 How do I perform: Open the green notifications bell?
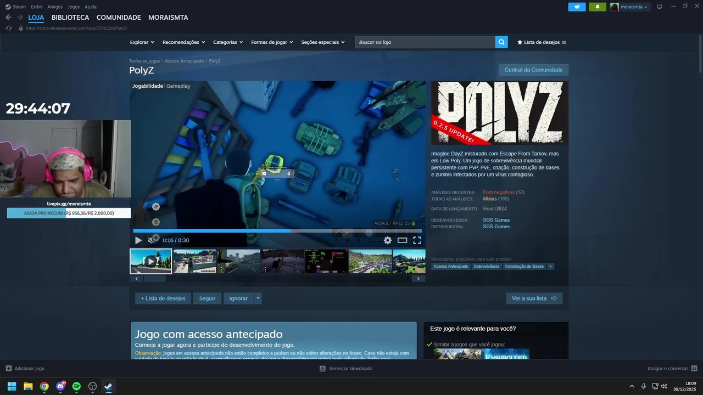[598, 7]
